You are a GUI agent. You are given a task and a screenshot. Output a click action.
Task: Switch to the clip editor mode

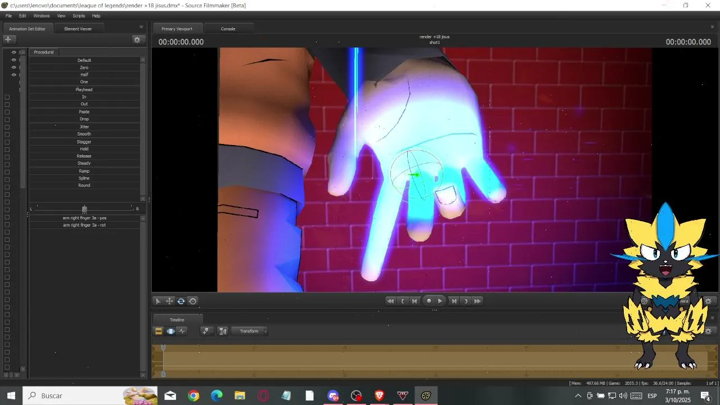pyautogui.click(x=159, y=331)
